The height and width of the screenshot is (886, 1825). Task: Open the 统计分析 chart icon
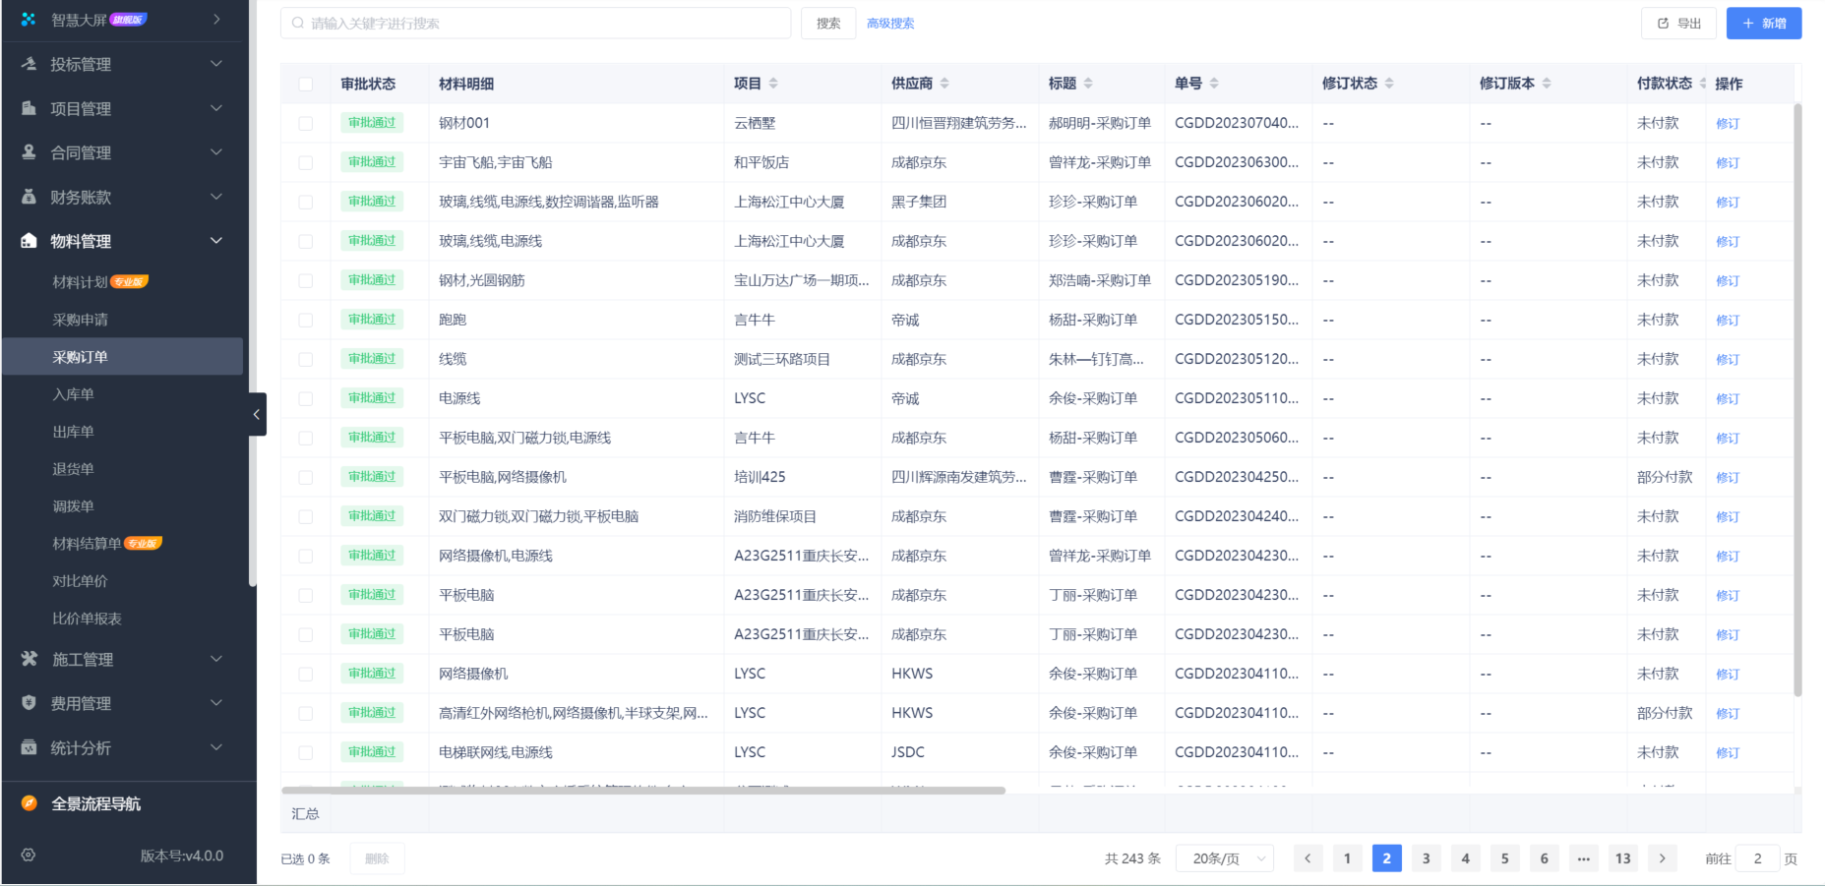pyautogui.click(x=27, y=747)
